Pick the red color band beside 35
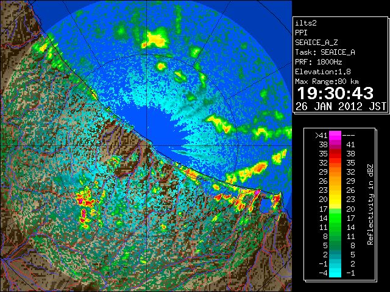 pyautogui.click(x=335, y=154)
